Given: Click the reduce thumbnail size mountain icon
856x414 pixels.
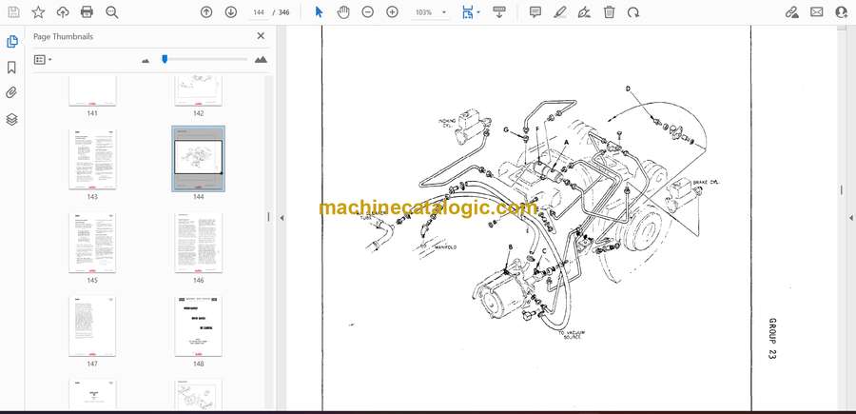Looking at the screenshot, I should (x=146, y=61).
